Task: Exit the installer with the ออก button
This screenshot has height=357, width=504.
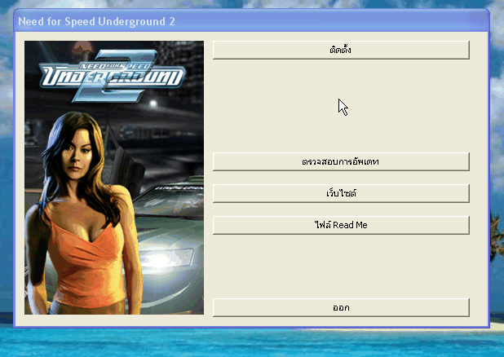Action: (x=341, y=308)
